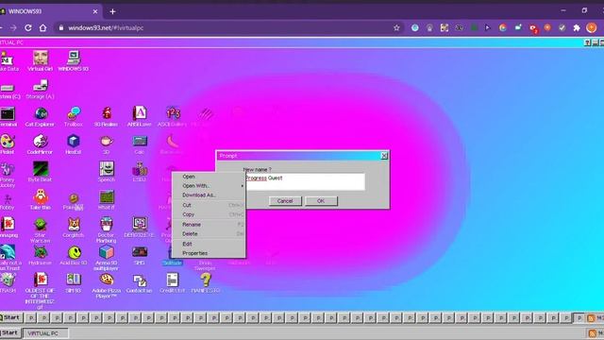Image resolution: width=604 pixels, height=340 pixels.
Task: Open the ASCII Gallery 123 icon
Action: pos(173,117)
